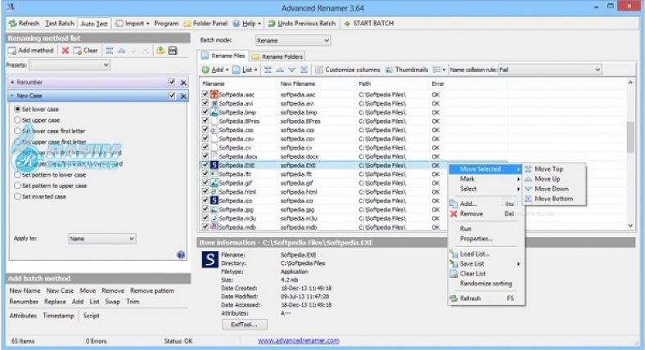This screenshot has height=350, width=645.
Task: Switch to the Rename Folders tab
Action: click(280, 56)
